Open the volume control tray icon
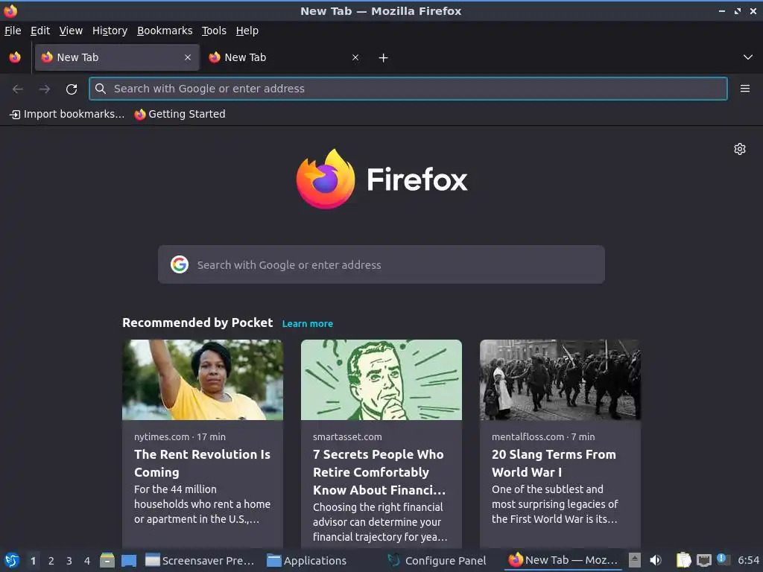The height and width of the screenshot is (572, 763). point(656,560)
